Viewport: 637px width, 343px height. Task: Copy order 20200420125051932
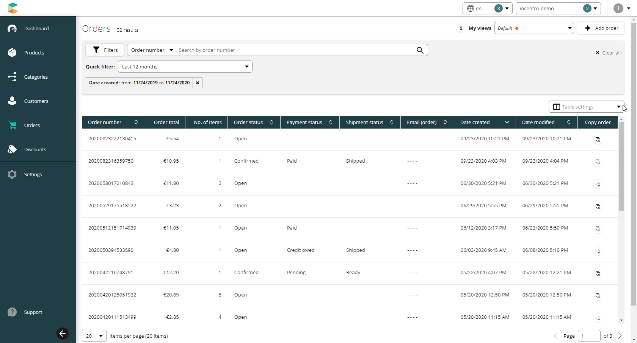(x=598, y=296)
